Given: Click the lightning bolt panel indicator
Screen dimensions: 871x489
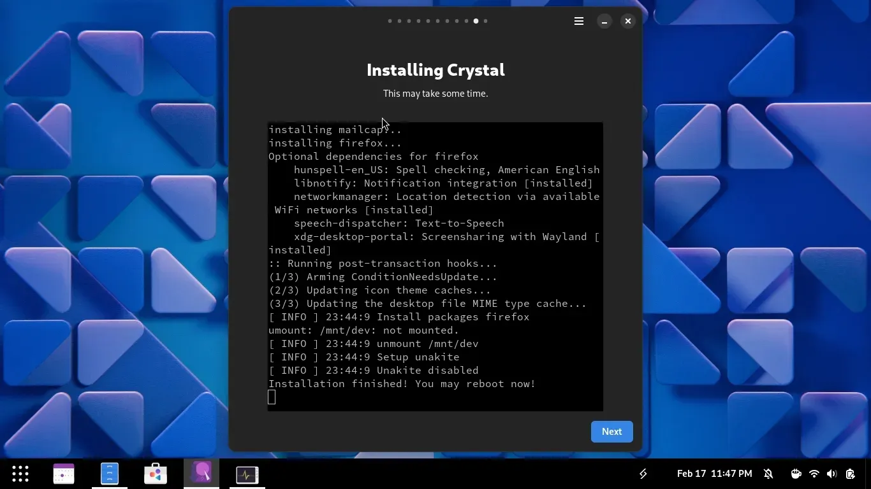Looking at the screenshot, I should [x=643, y=474].
